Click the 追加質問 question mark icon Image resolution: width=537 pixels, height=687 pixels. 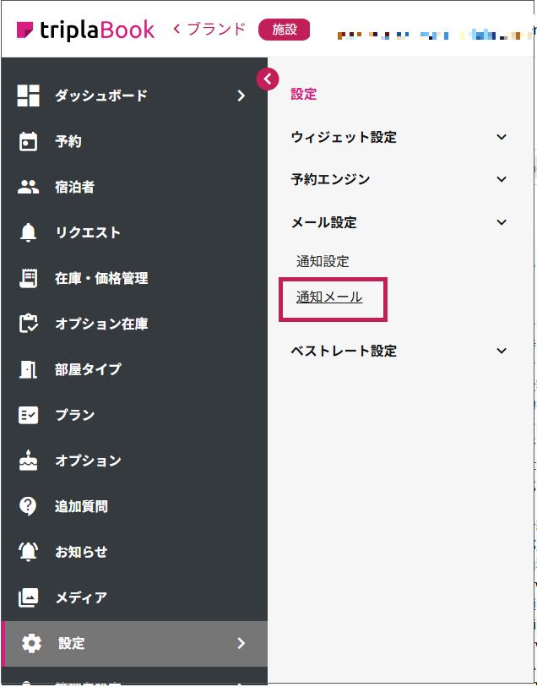29,506
